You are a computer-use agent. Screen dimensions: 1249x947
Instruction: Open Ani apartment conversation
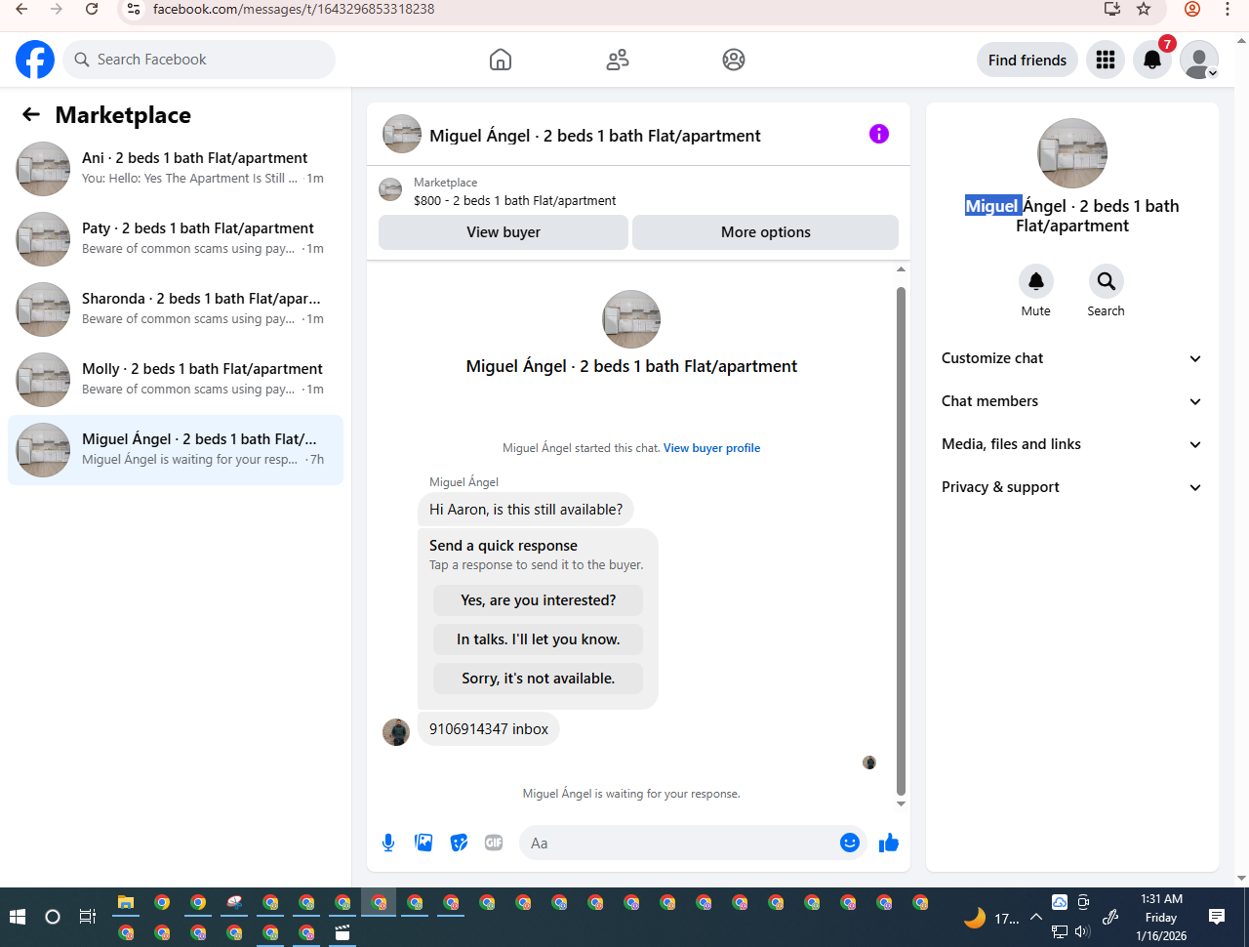tap(176, 168)
